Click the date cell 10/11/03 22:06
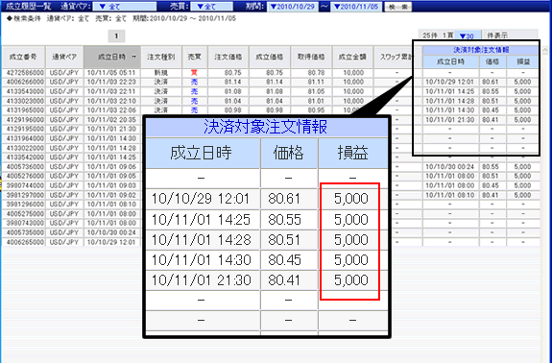The image size is (552, 363). point(112,110)
